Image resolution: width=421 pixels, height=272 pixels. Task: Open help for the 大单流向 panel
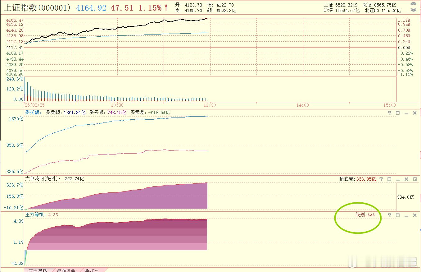point(381,179)
